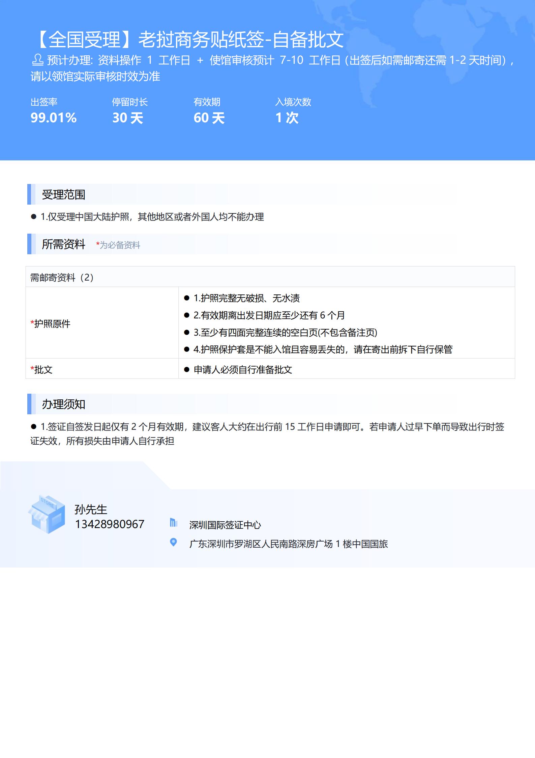This screenshot has width=535, height=758.
Task: Click the 办理须知 section heading
Action: 63,404
